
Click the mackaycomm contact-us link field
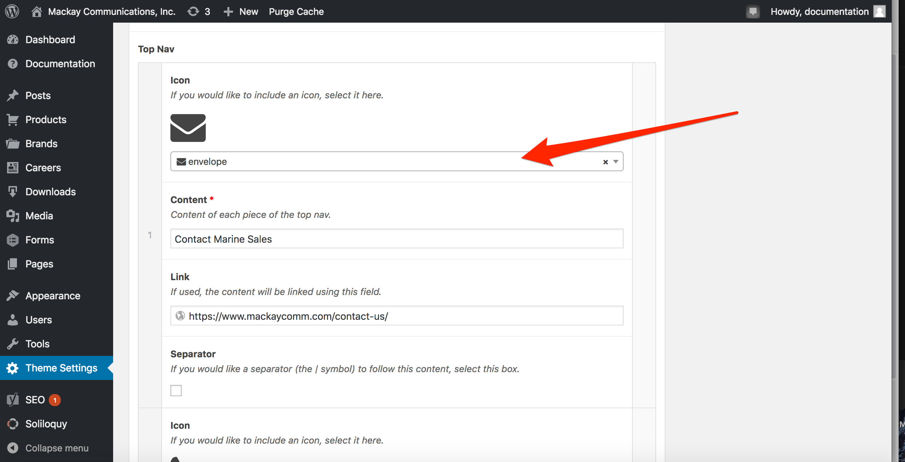tap(397, 316)
